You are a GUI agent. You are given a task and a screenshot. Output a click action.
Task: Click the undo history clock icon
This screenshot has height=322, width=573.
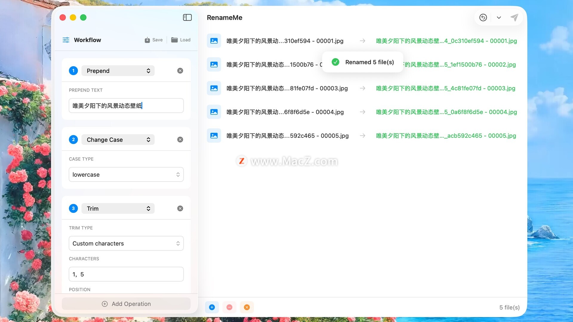pyautogui.click(x=483, y=18)
